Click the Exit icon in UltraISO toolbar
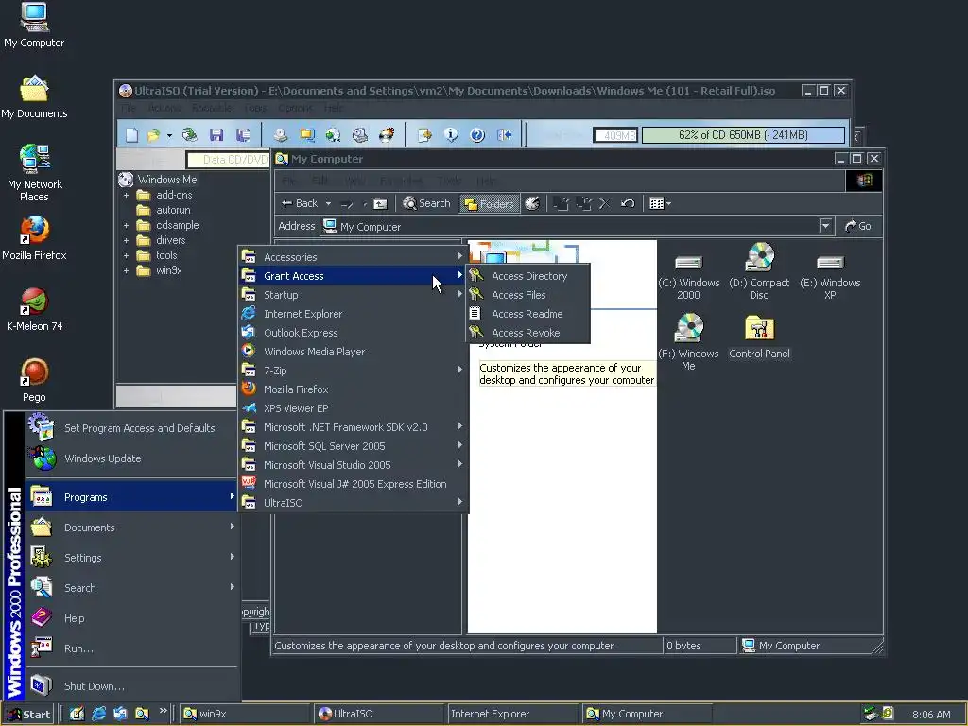This screenshot has height=726, width=968. click(x=505, y=134)
